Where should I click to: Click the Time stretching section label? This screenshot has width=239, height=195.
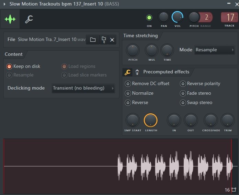point(141,36)
